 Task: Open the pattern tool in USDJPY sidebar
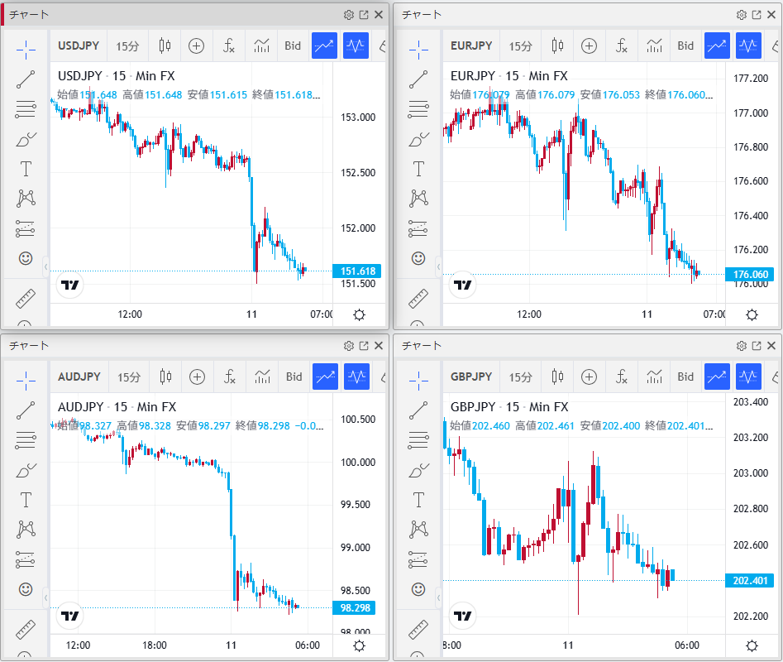pyautogui.click(x=26, y=199)
